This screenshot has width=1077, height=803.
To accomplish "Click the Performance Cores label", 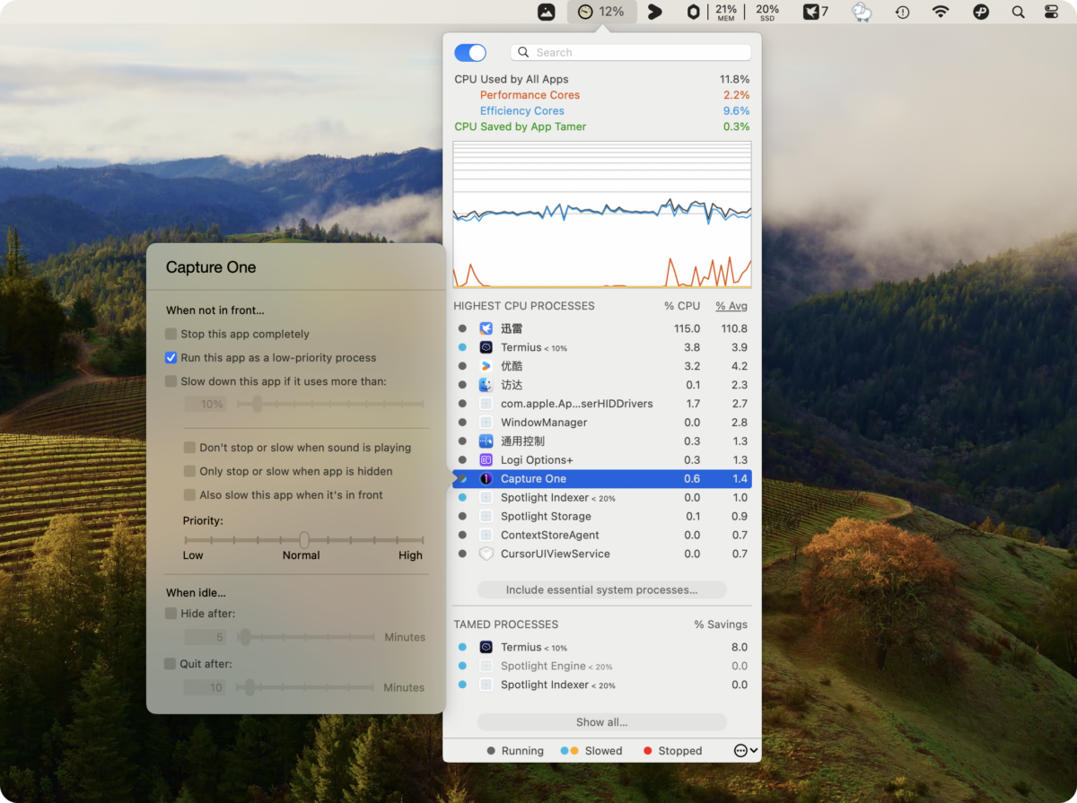I will 530,95.
